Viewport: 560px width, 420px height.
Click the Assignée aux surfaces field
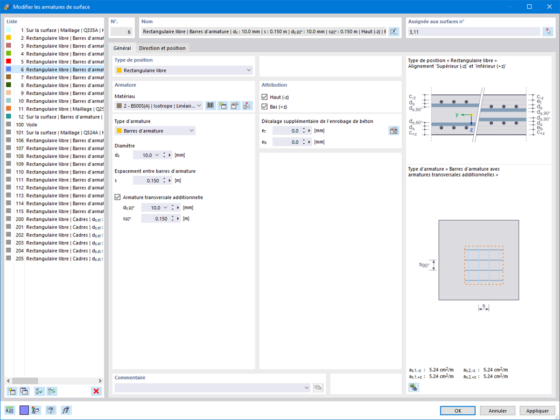(474, 32)
